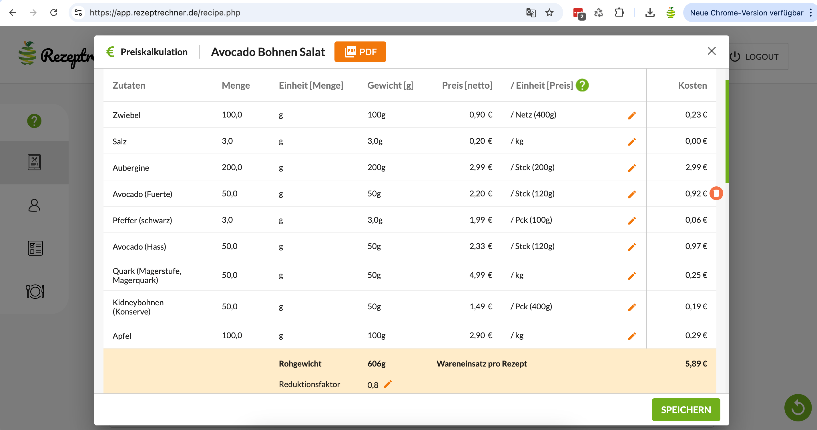Click the address bar URL
Image resolution: width=817 pixels, height=430 pixels.
coord(165,13)
